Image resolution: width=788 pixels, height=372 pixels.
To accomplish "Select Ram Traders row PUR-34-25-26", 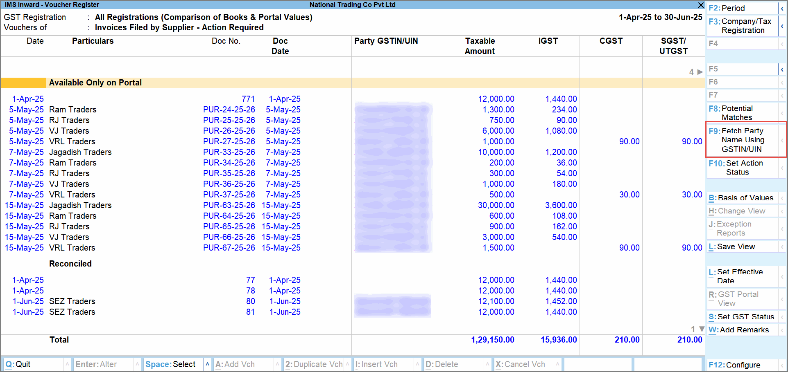I will click(352, 163).
